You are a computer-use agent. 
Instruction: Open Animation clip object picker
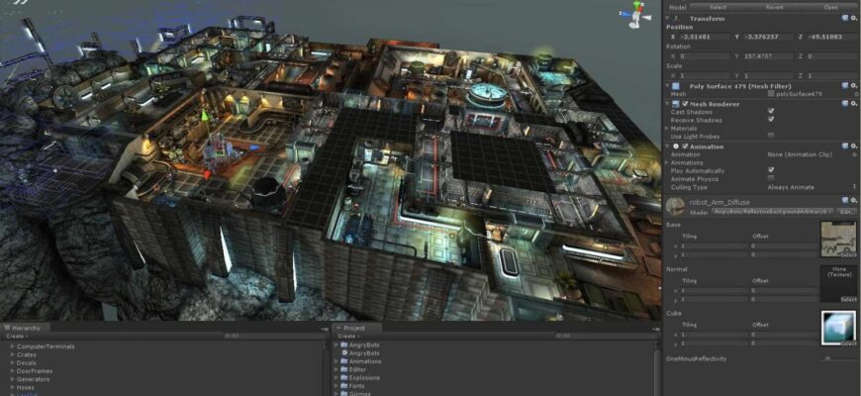pos(856,154)
